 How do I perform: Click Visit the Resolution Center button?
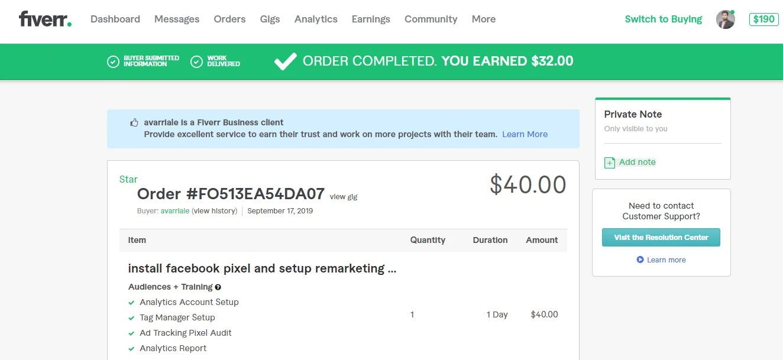pos(661,238)
